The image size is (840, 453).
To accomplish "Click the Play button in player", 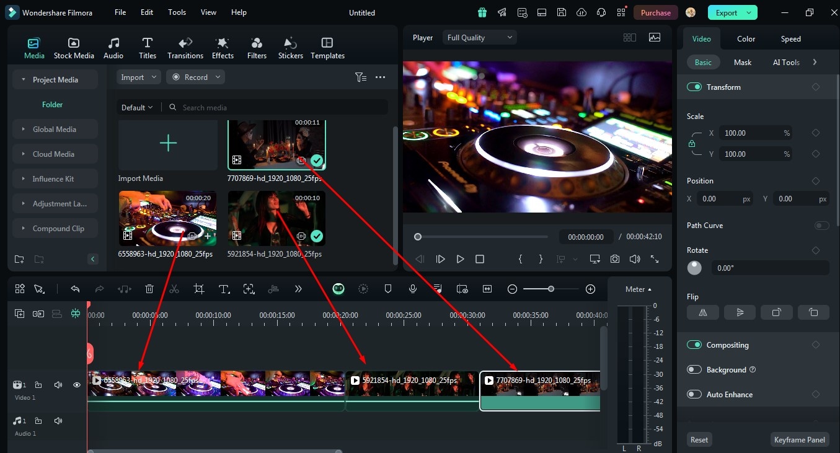I will pos(460,259).
